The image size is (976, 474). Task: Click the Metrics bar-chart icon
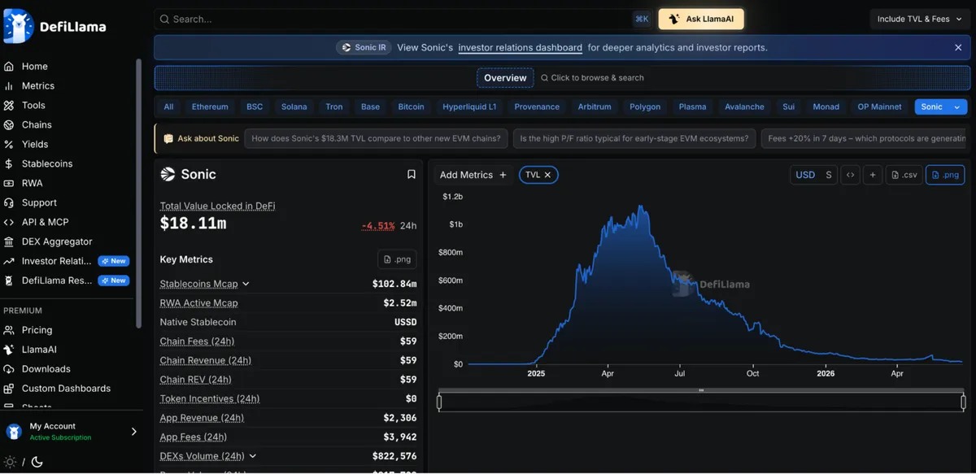coord(9,86)
